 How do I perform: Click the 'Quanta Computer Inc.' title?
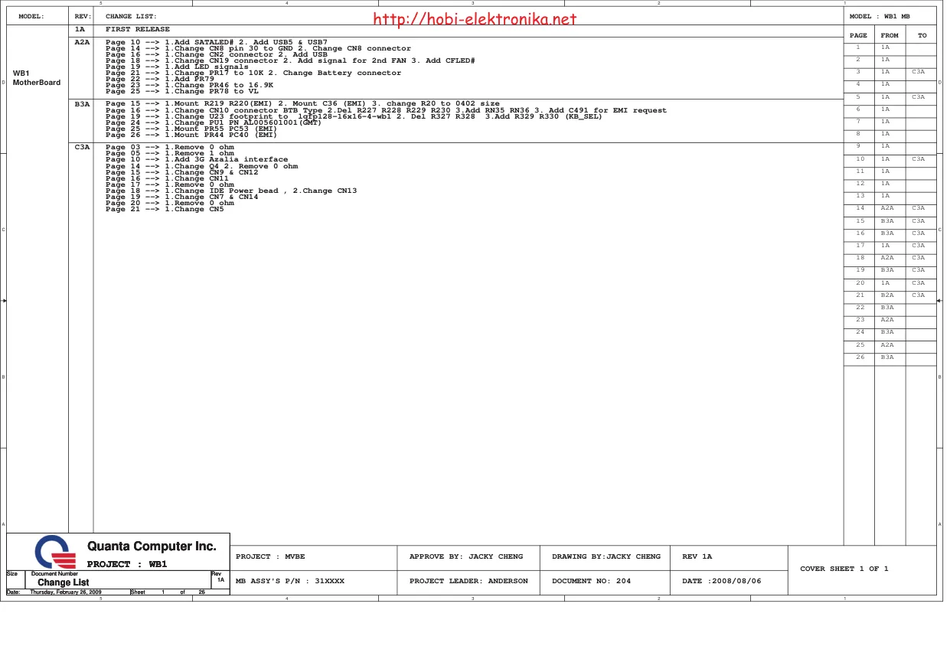point(152,546)
